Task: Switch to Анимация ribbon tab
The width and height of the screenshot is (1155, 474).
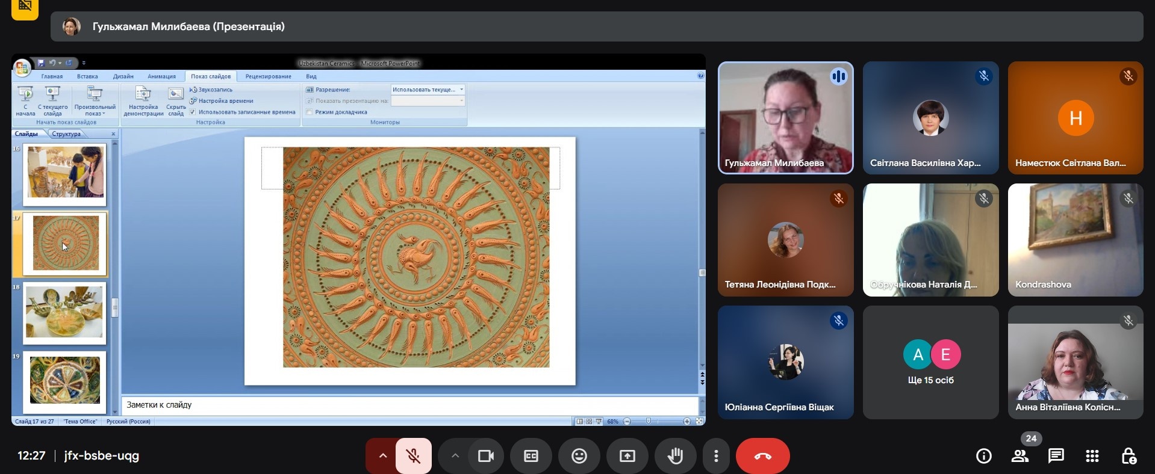Action: (x=161, y=76)
